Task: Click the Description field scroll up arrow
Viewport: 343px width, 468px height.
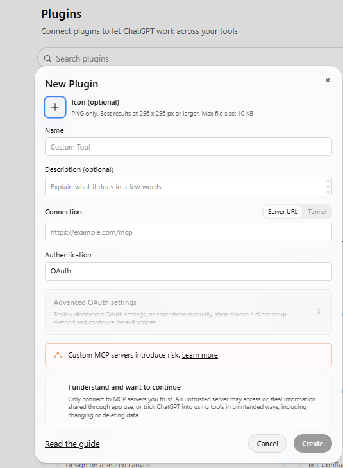Action: [328, 180]
